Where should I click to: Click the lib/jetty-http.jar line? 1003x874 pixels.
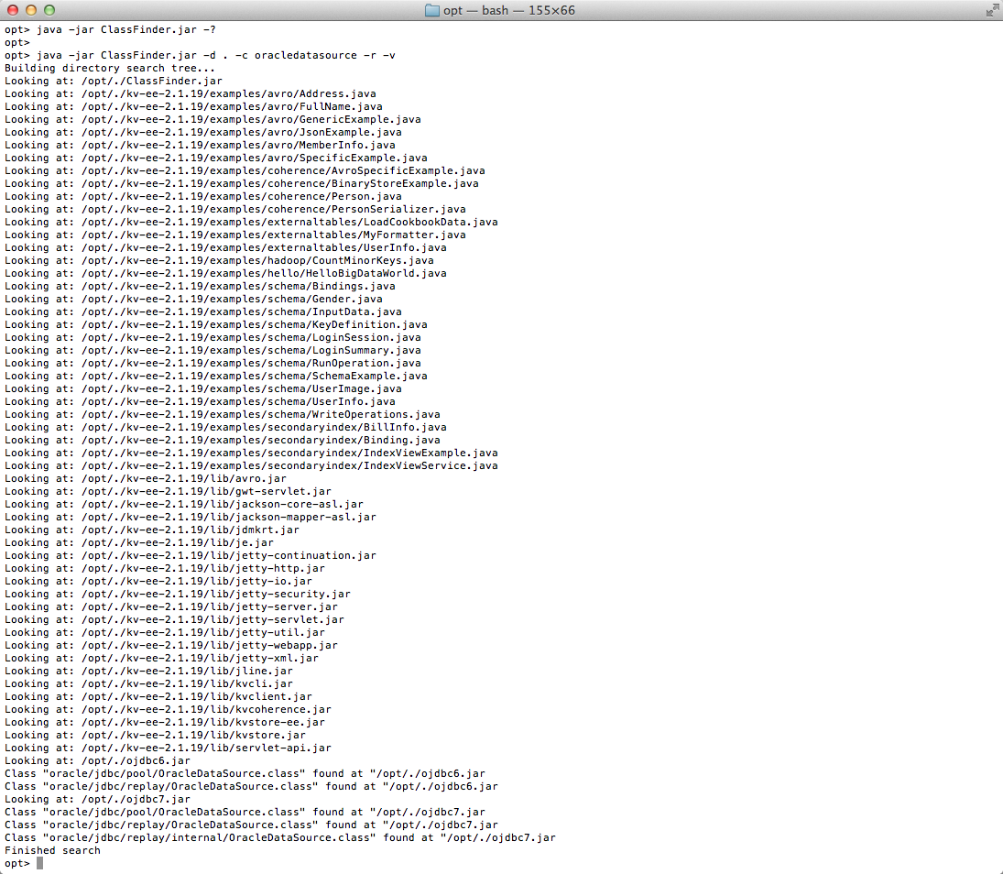coord(164,568)
